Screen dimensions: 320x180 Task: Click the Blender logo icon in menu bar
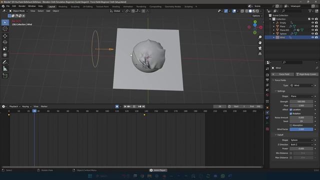(x=3, y=6)
